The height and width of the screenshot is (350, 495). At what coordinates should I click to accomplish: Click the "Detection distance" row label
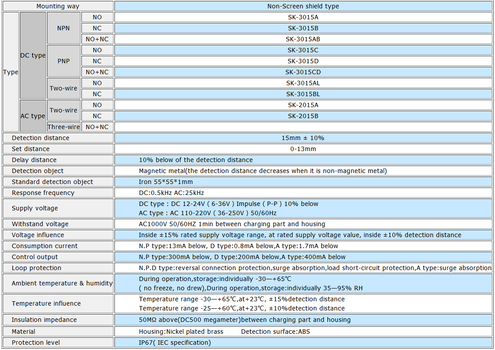coord(40,138)
